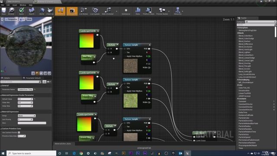Toggle the Live Update toolbar icon
This screenshot has width=277, height=156.
click(95, 10)
